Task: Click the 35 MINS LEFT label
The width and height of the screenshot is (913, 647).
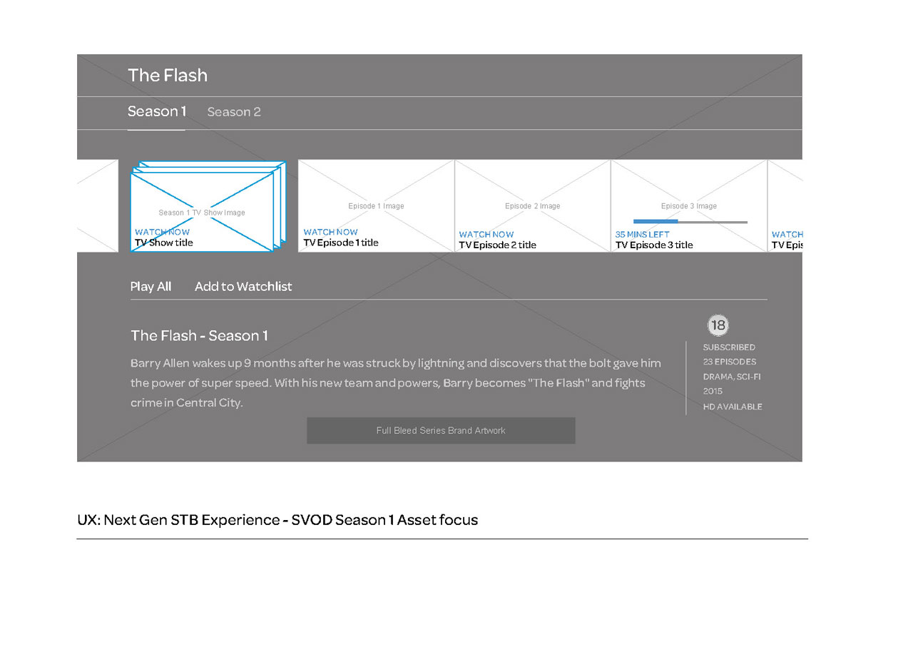Action: (643, 234)
